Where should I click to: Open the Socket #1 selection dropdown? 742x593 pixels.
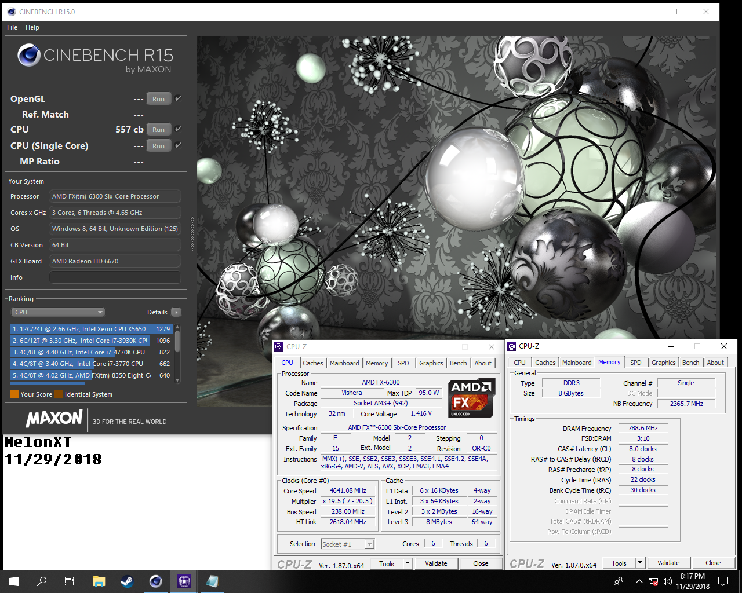348,544
